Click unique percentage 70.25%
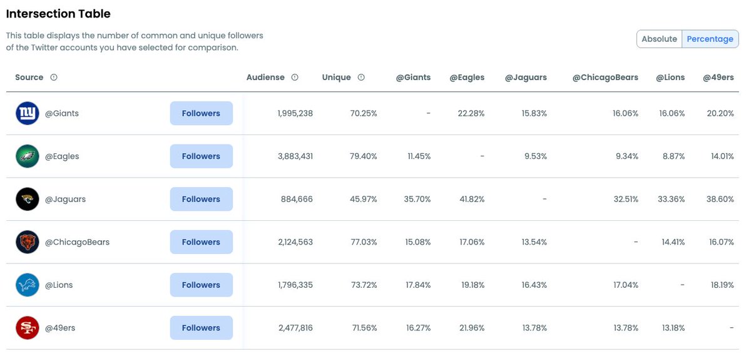751x361 pixels. point(364,113)
